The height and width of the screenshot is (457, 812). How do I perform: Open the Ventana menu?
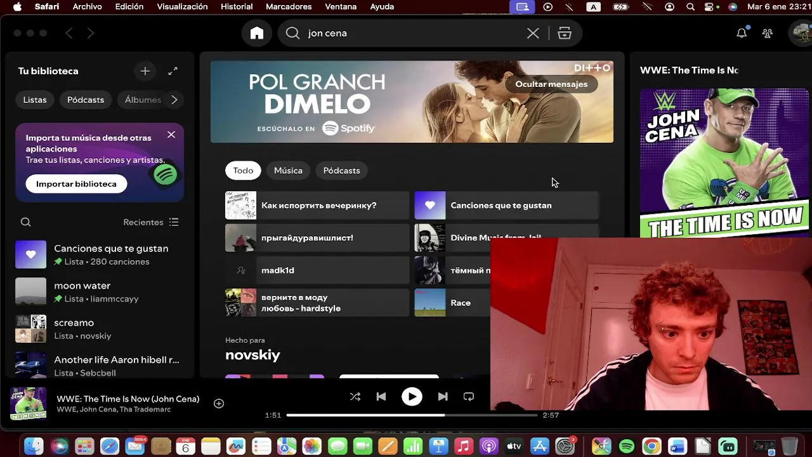click(341, 6)
